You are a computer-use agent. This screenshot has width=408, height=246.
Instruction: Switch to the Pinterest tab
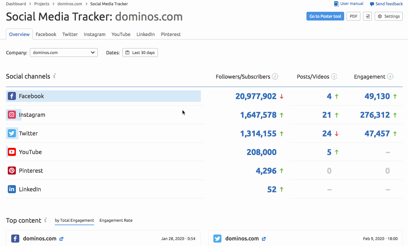pos(171,34)
